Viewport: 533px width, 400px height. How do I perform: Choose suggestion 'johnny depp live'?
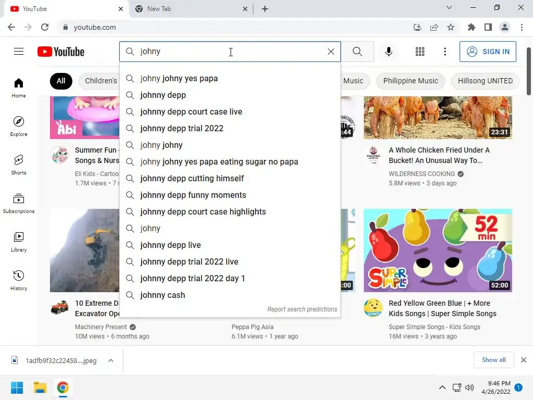(230, 245)
